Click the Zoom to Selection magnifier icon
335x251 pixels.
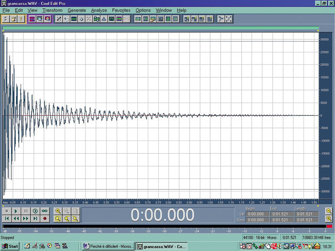58,219
